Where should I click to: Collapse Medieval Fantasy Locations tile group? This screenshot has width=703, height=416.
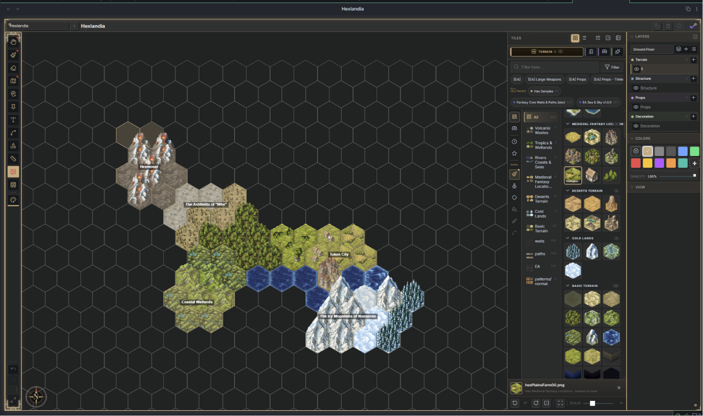pyautogui.click(x=568, y=124)
